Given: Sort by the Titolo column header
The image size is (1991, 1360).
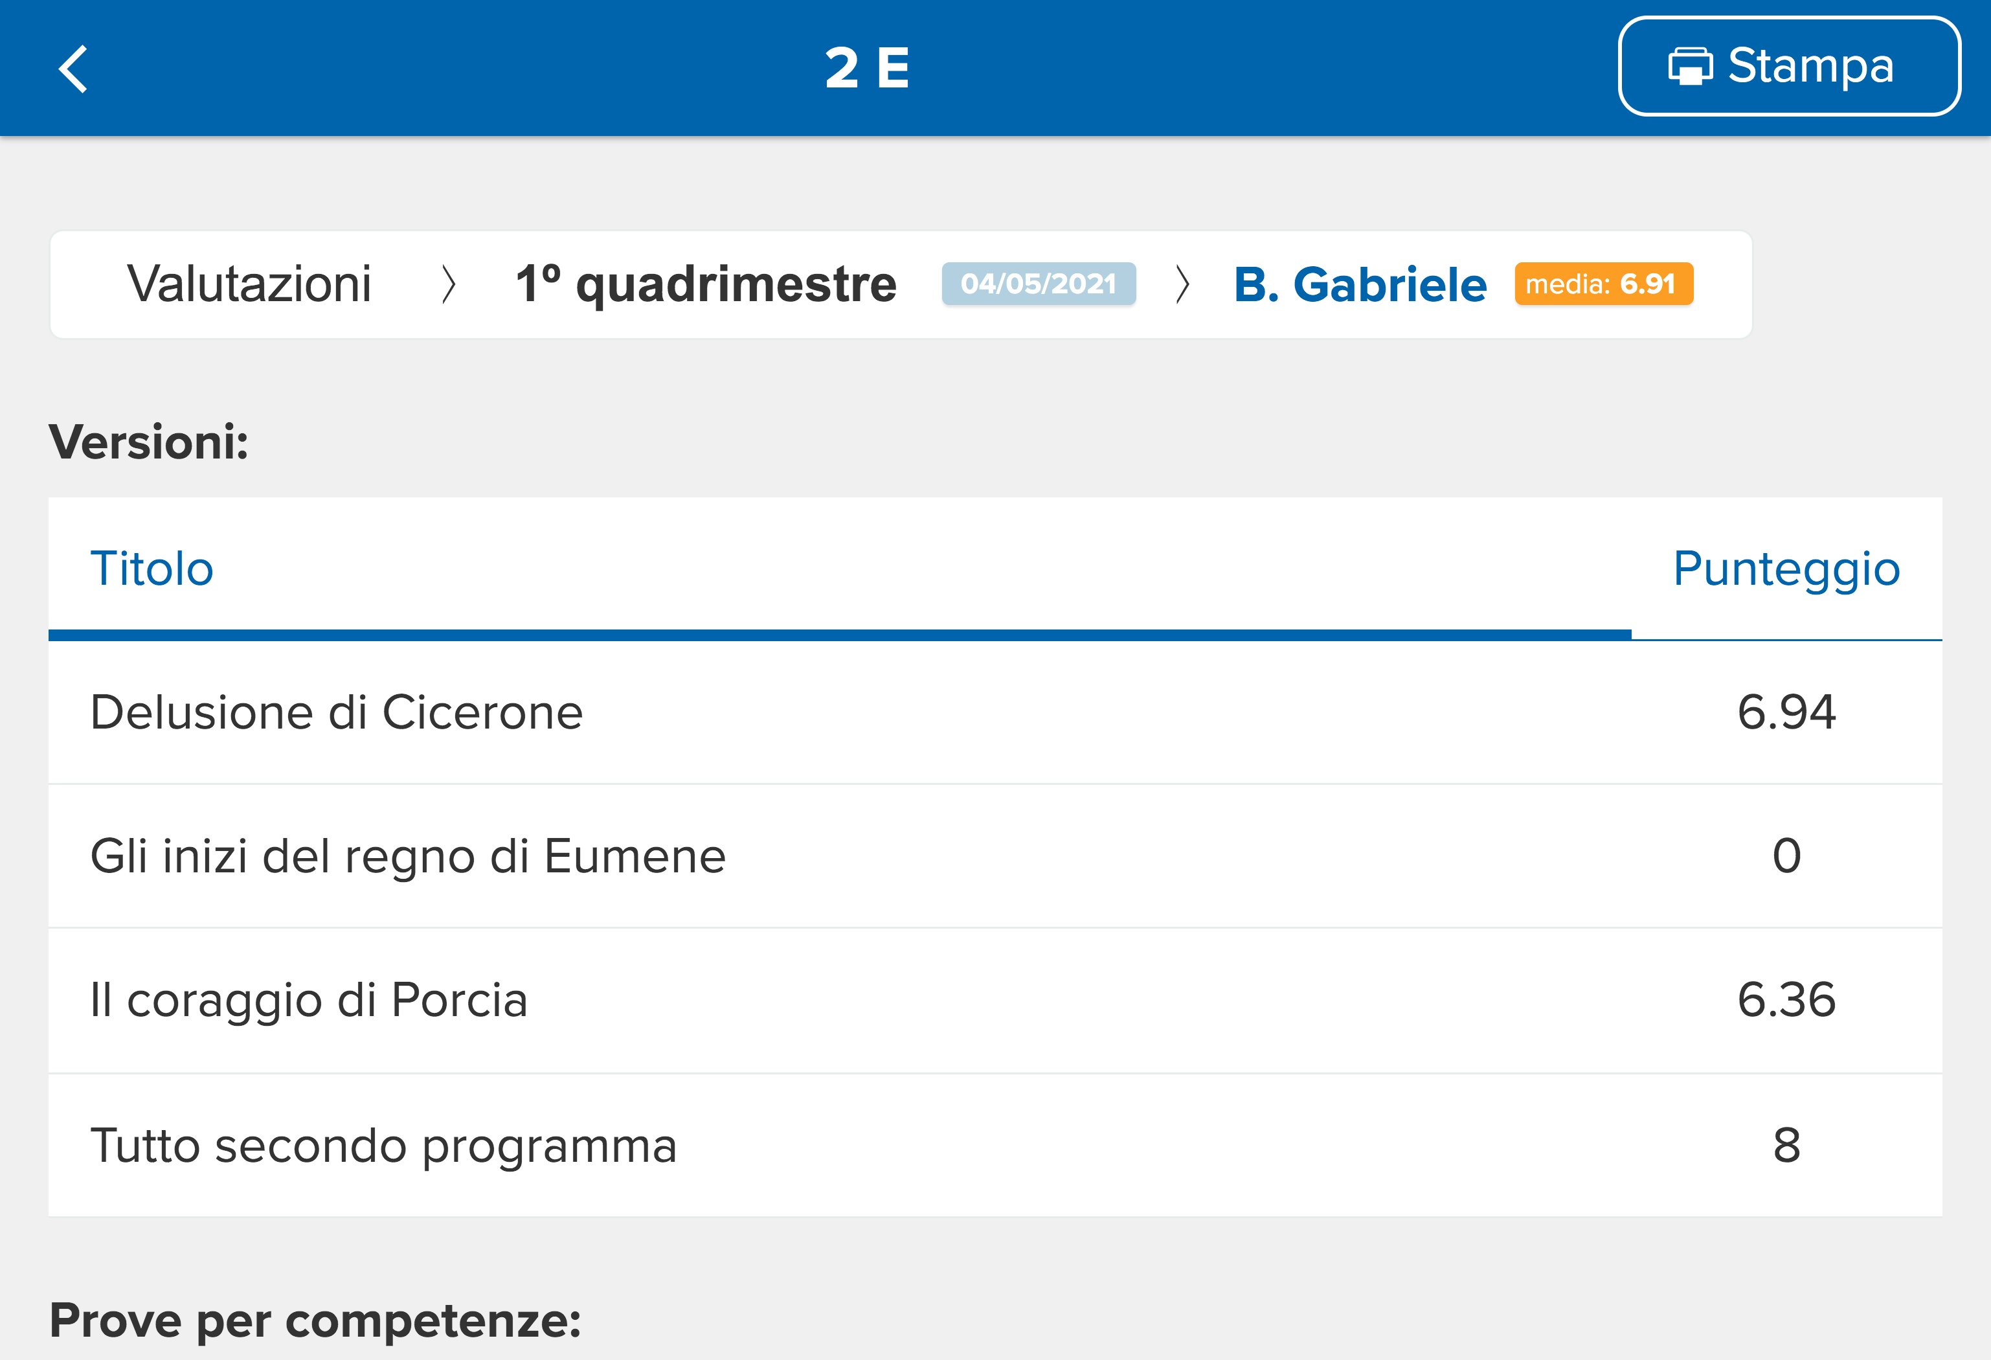Looking at the screenshot, I should point(152,568).
